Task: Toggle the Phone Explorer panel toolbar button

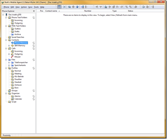Action: (x=59, y=7)
